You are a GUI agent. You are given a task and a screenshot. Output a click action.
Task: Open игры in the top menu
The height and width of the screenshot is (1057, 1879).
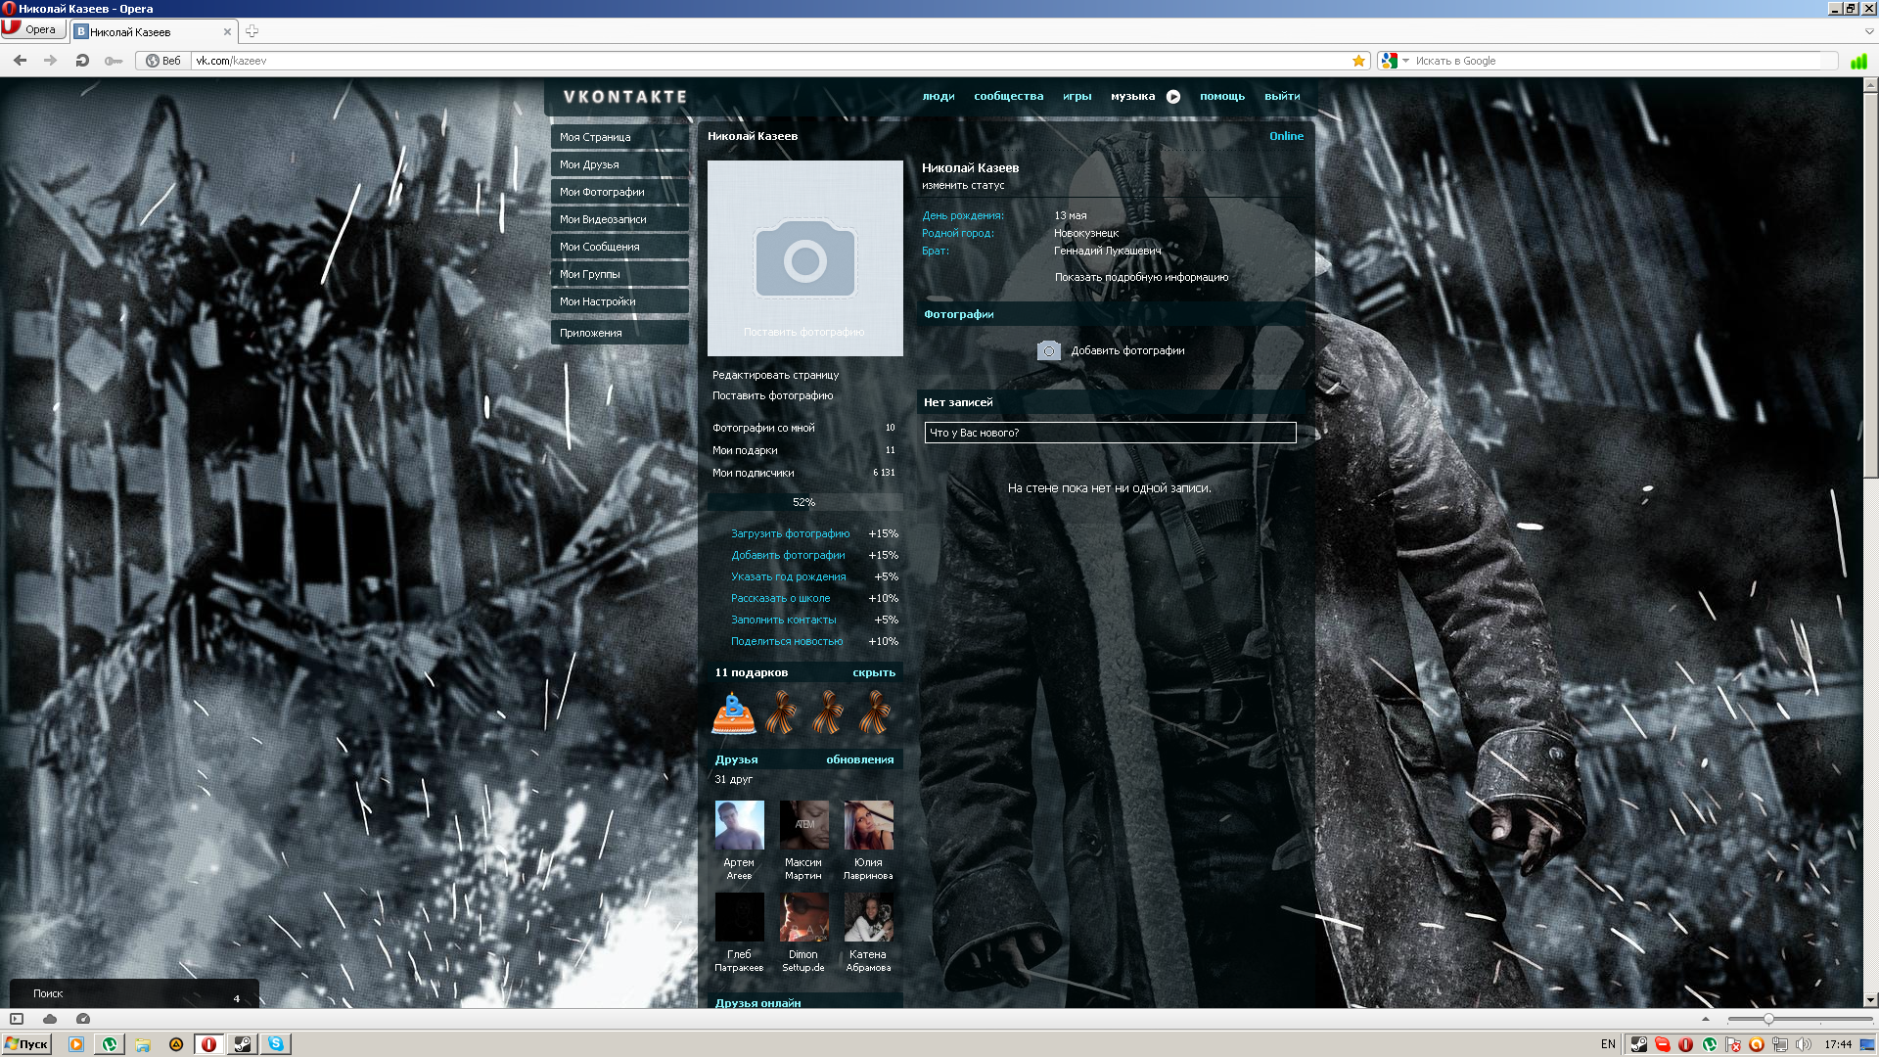click(1077, 96)
